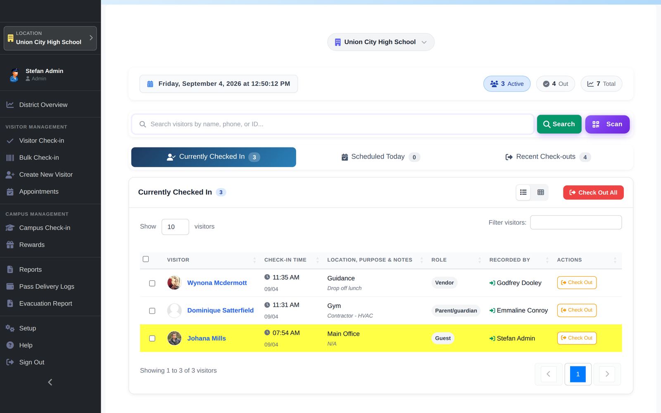Check the Wynona Mcdermott row checkbox
661x413 pixels.
pos(152,283)
